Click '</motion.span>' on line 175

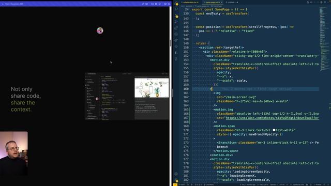pyautogui.click(x=226, y=151)
